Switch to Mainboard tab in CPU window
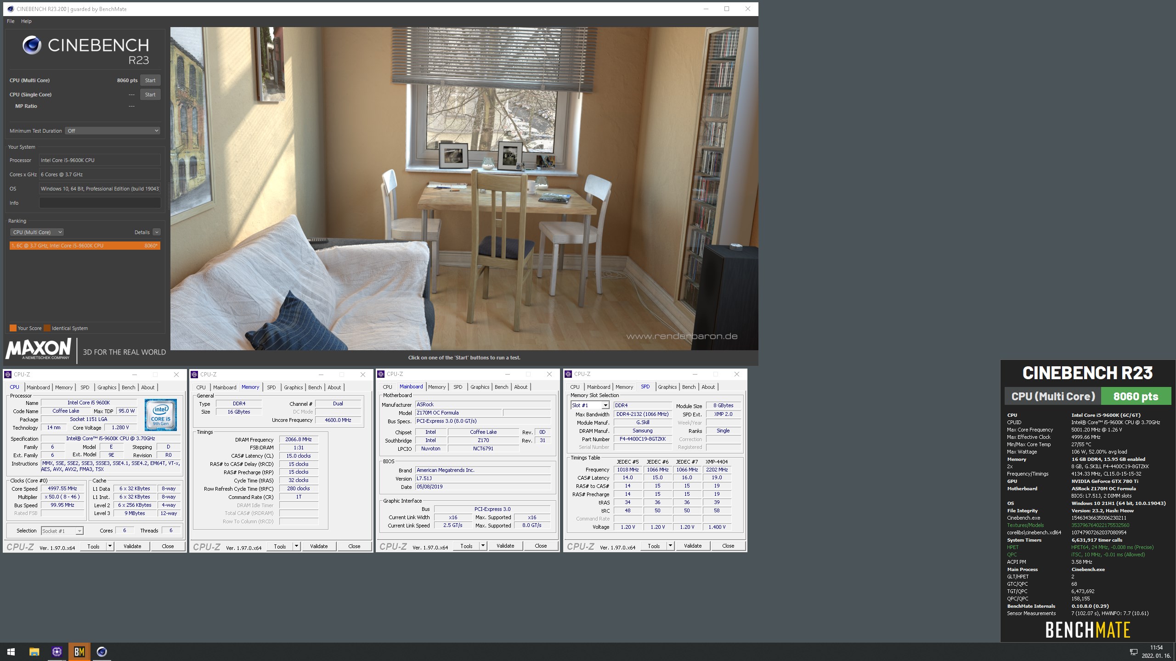 [x=38, y=387]
